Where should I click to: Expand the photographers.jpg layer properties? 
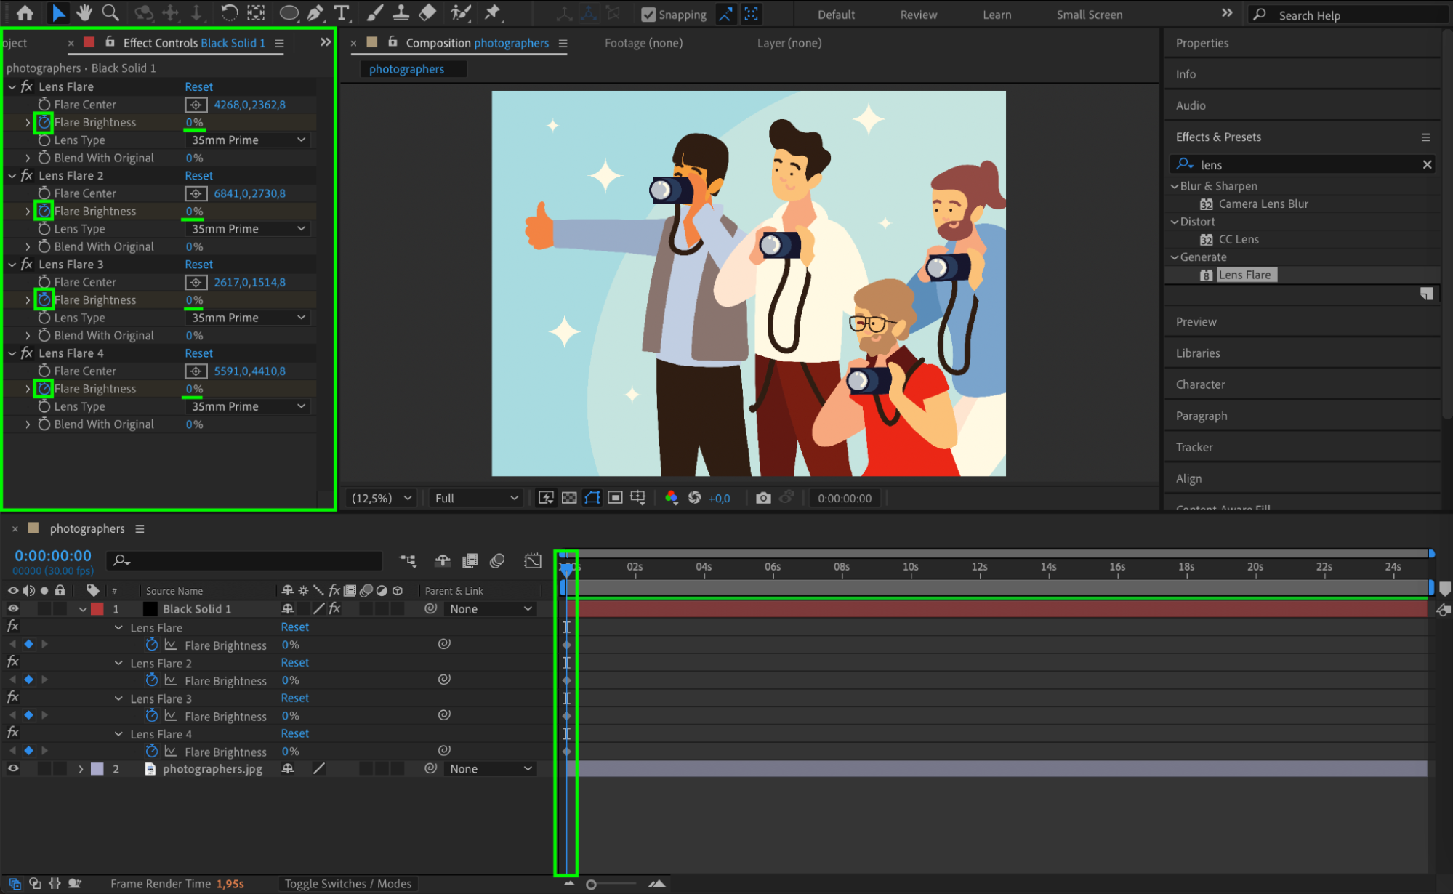[x=81, y=769]
